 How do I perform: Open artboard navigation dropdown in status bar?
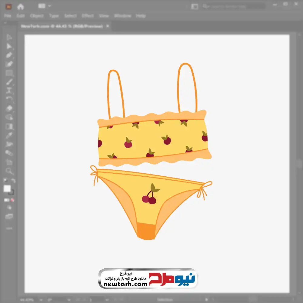click(106, 300)
